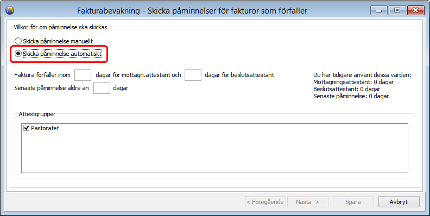The height and width of the screenshot is (216, 430).
Task: Click the Avbryt button
Action: [x=399, y=202]
